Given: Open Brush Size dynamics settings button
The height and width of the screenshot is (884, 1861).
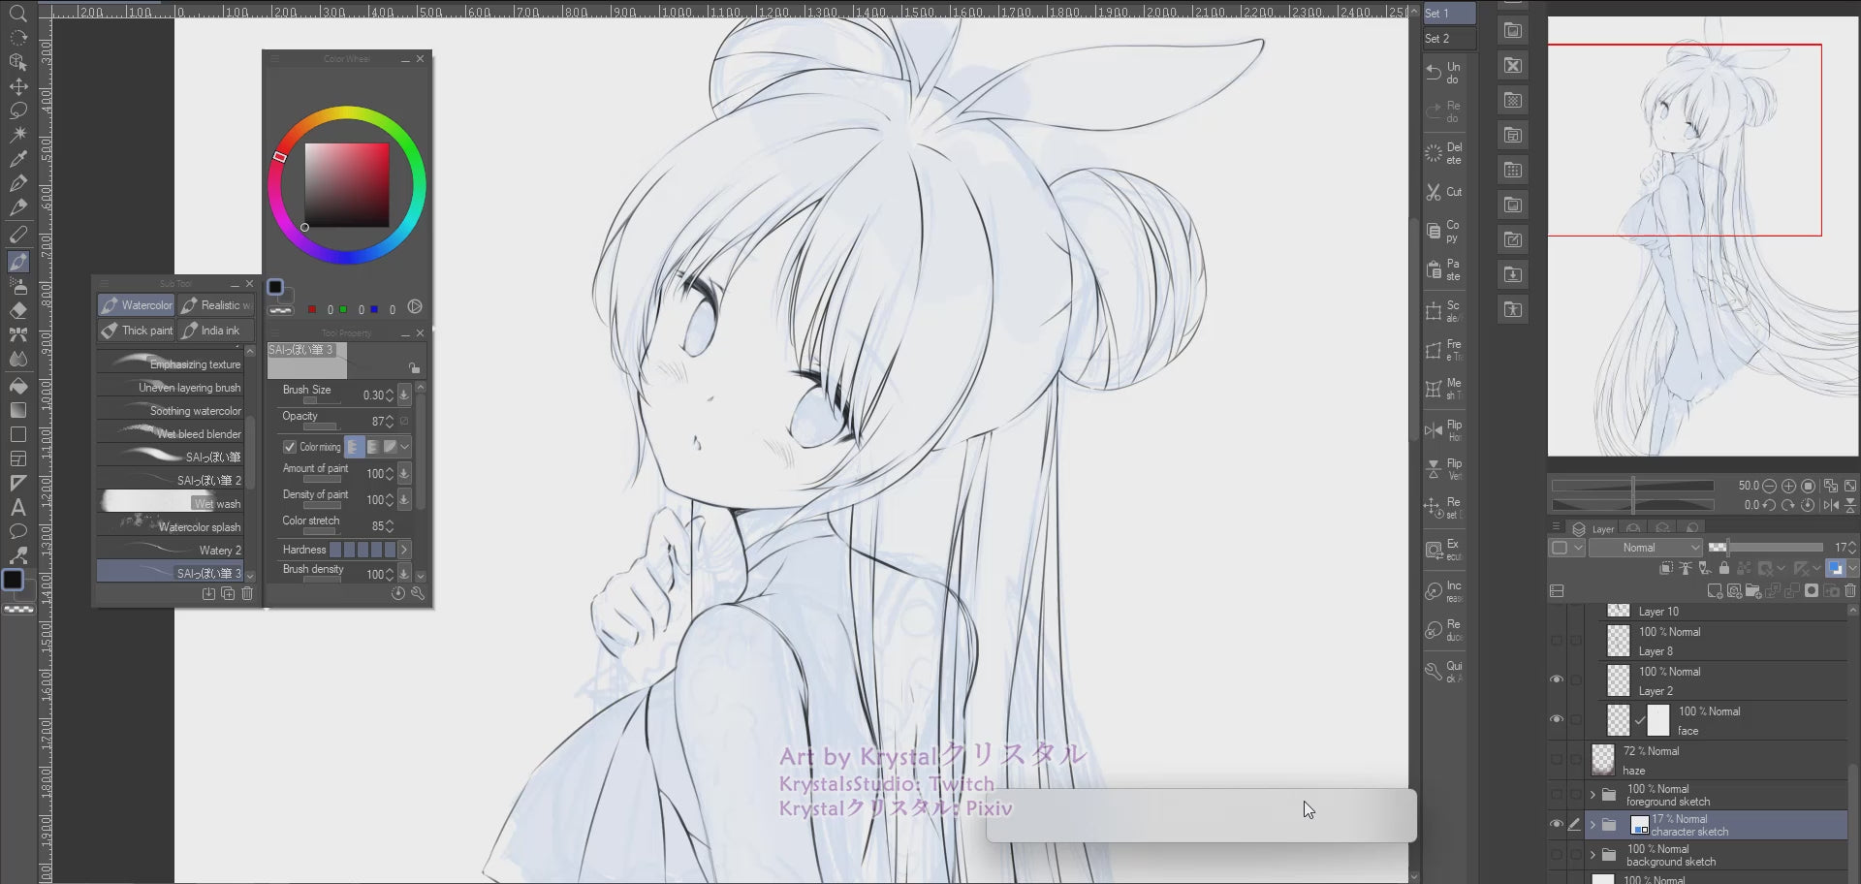Looking at the screenshot, I should pyautogui.click(x=404, y=395).
